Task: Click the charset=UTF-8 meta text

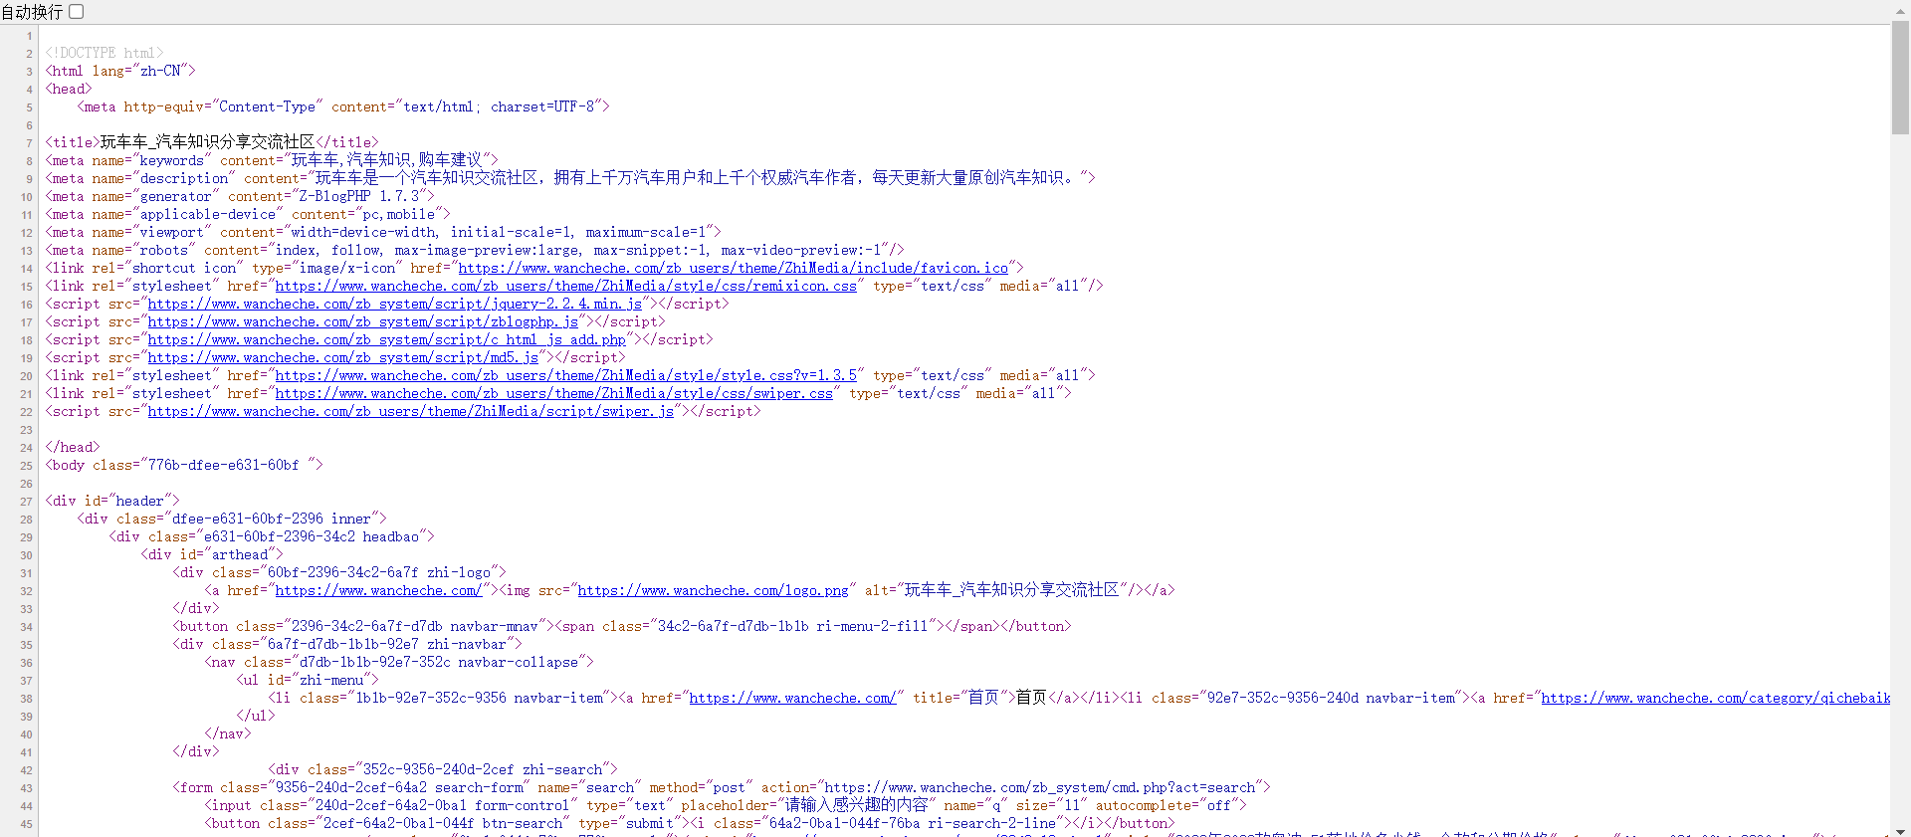Action: [542, 106]
